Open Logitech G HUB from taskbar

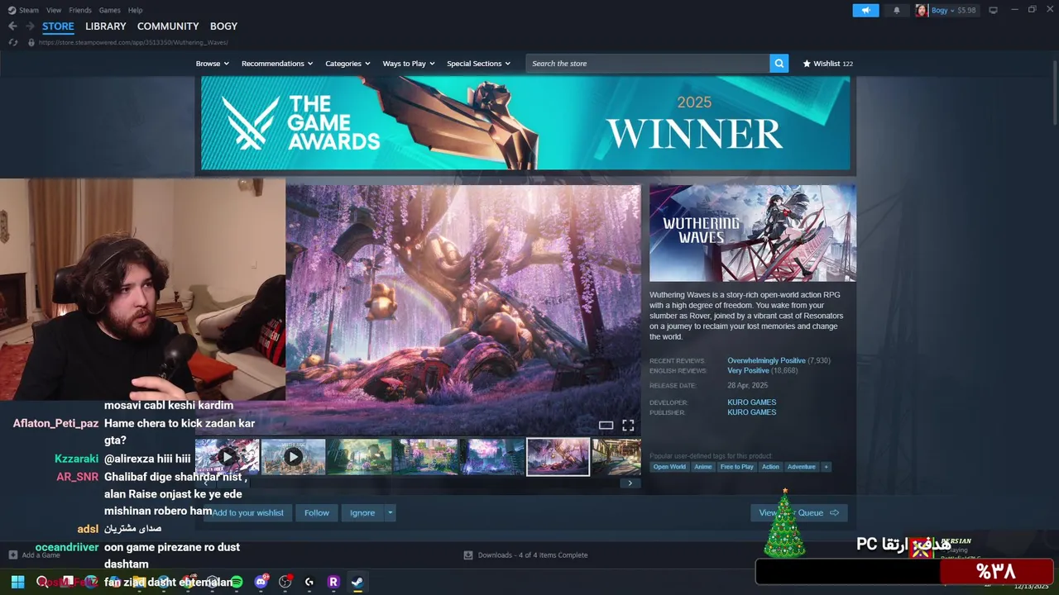[309, 582]
